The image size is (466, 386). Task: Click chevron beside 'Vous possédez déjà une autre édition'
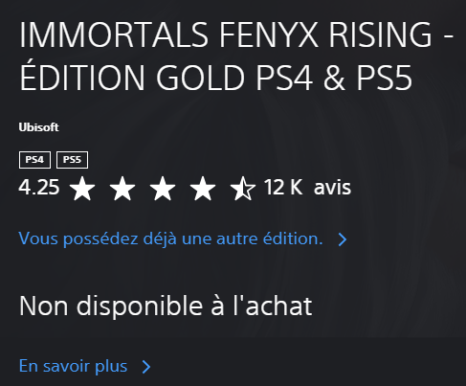[343, 239]
